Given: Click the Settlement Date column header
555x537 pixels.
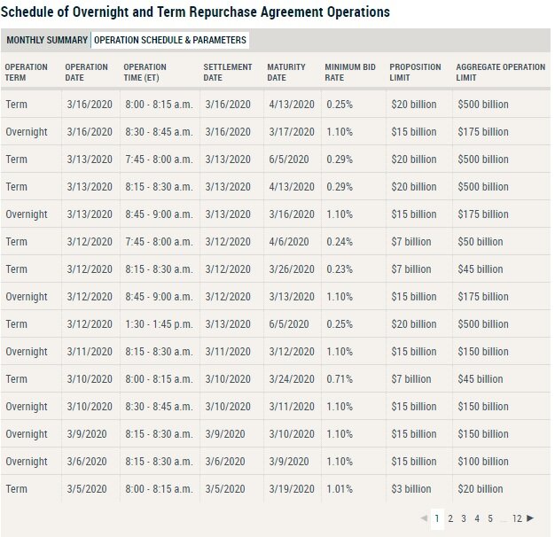Looking at the screenshot, I should coord(228,72).
